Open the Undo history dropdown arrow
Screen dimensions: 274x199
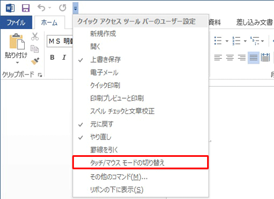click(50, 8)
